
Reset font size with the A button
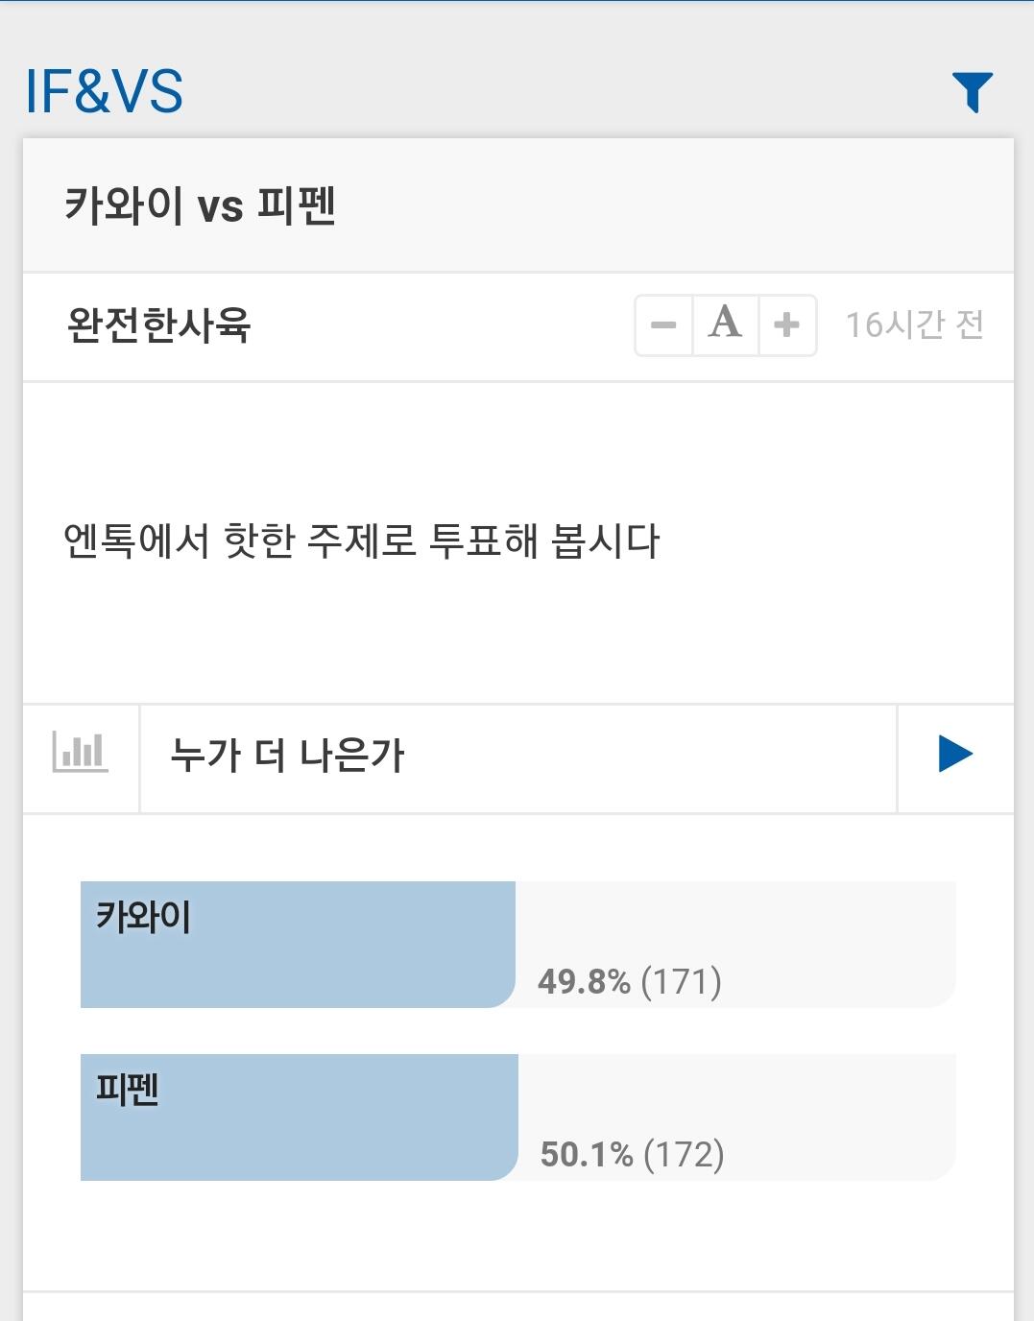pyautogui.click(x=725, y=325)
